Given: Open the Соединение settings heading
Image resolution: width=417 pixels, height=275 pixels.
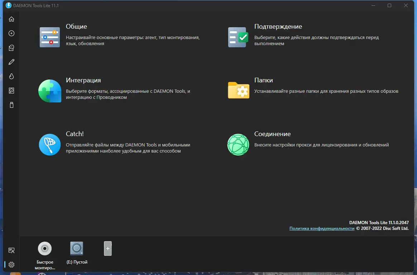Looking at the screenshot, I should pyautogui.click(x=272, y=134).
